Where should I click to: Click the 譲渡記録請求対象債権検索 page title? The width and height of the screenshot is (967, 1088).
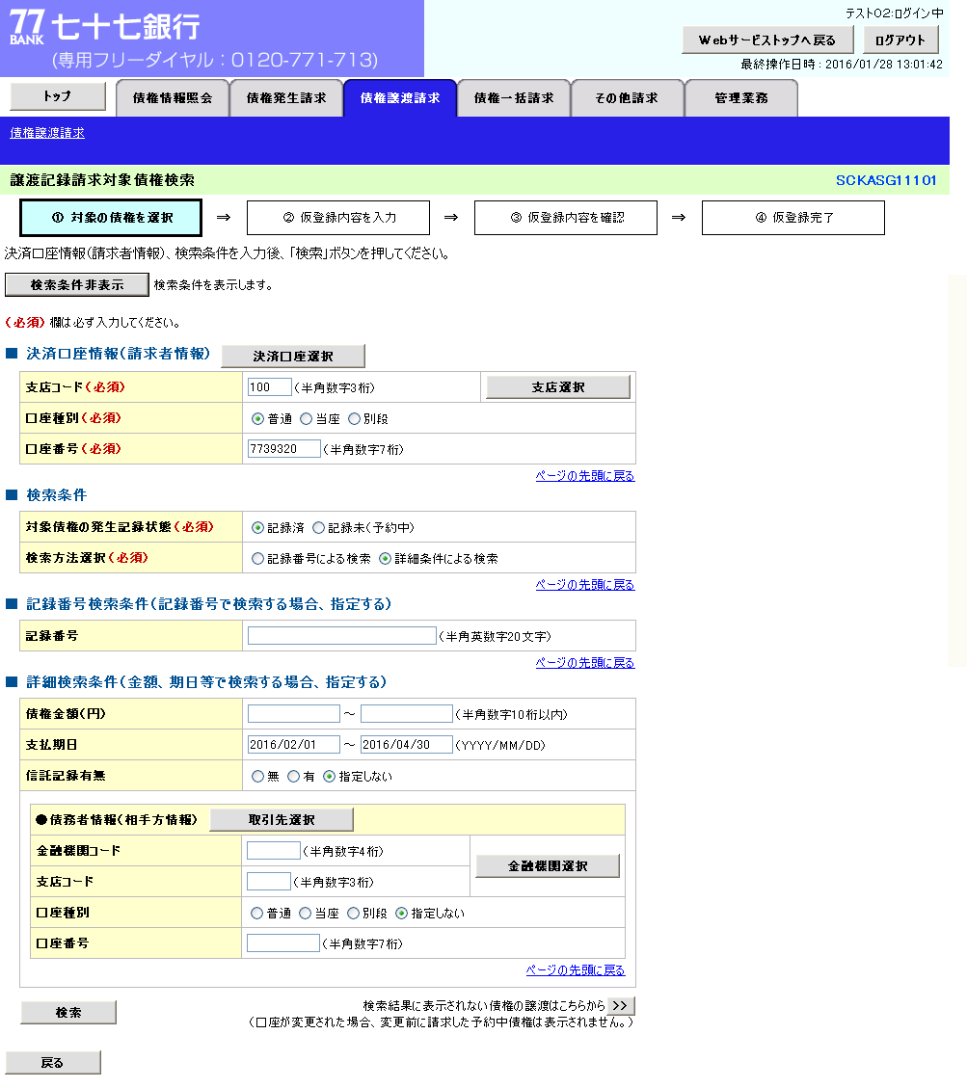(x=102, y=180)
